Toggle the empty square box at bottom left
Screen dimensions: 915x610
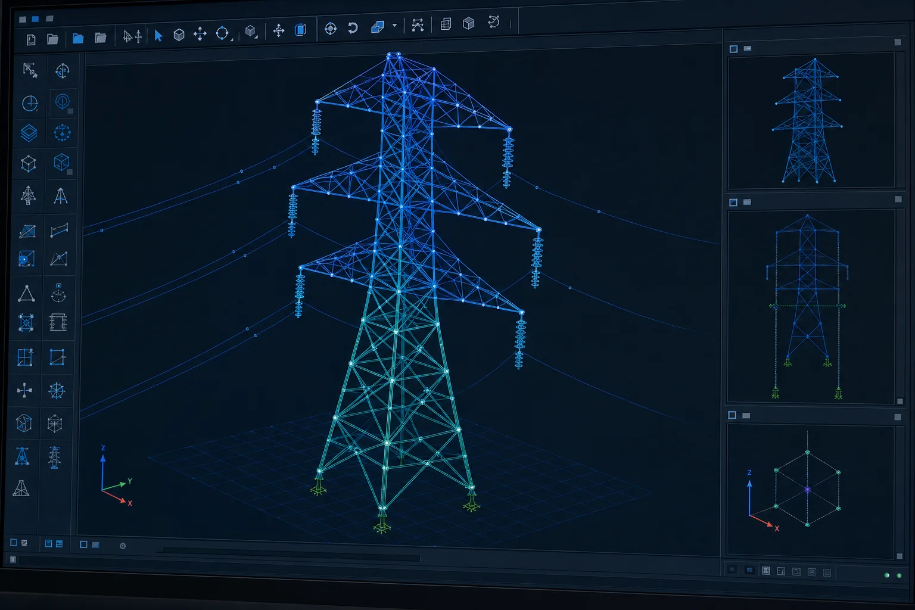14,543
